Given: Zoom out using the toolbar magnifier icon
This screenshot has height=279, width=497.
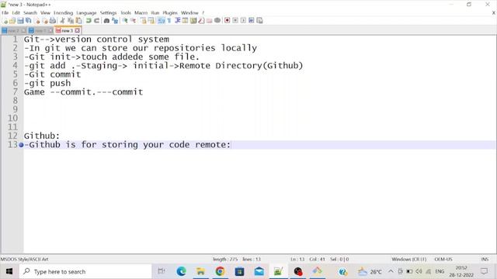Looking at the screenshot, I should point(133,21).
